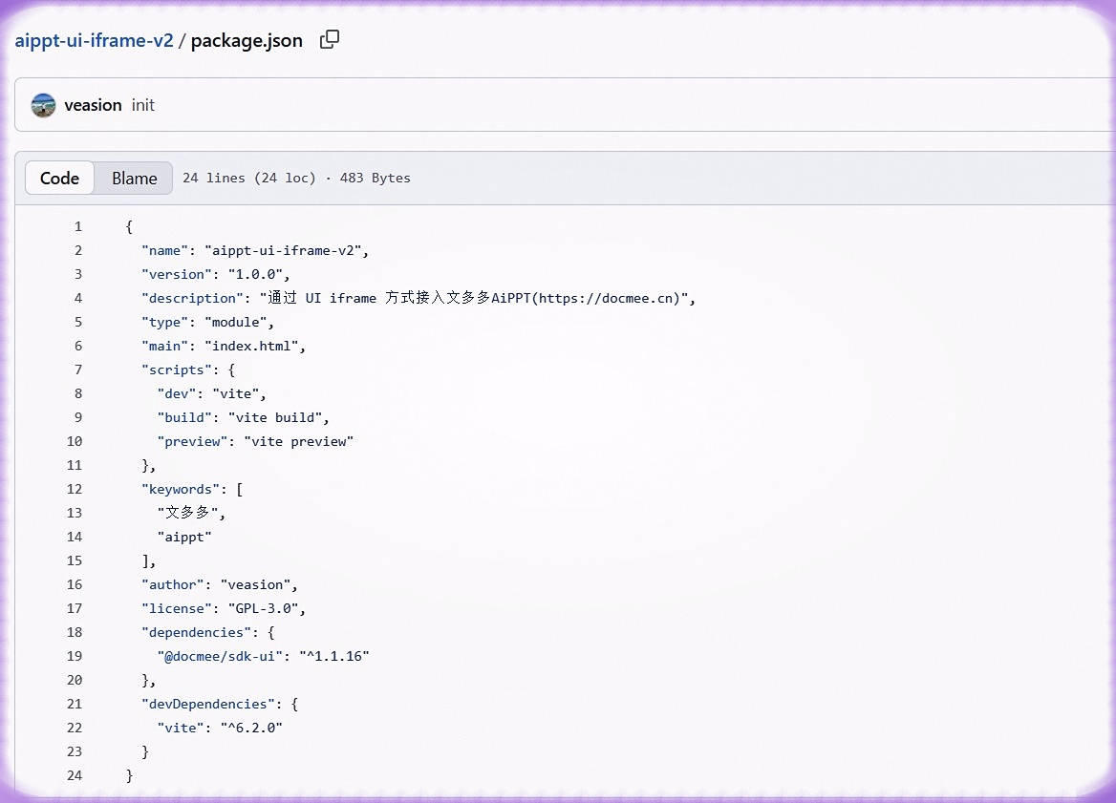Copy the file path with the copy icon
This screenshot has width=1116, height=803.
330,40
